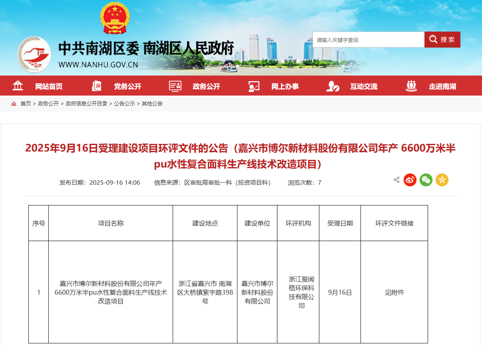Open the 互动交流 menu item
The image size is (482, 345).
(364, 86)
